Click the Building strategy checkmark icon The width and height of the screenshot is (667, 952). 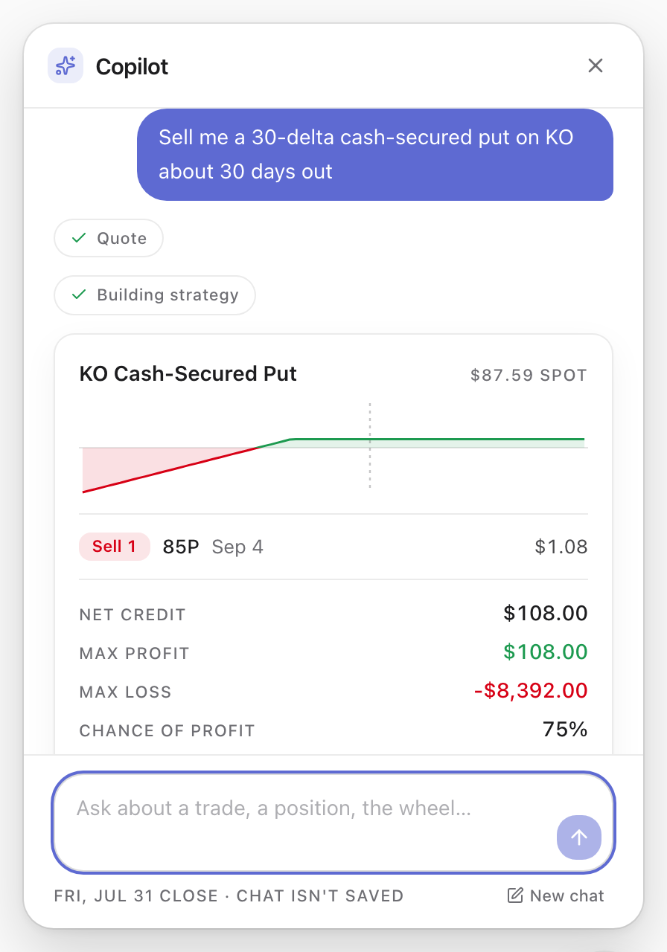pyautogui.click(x=79, y=295)
